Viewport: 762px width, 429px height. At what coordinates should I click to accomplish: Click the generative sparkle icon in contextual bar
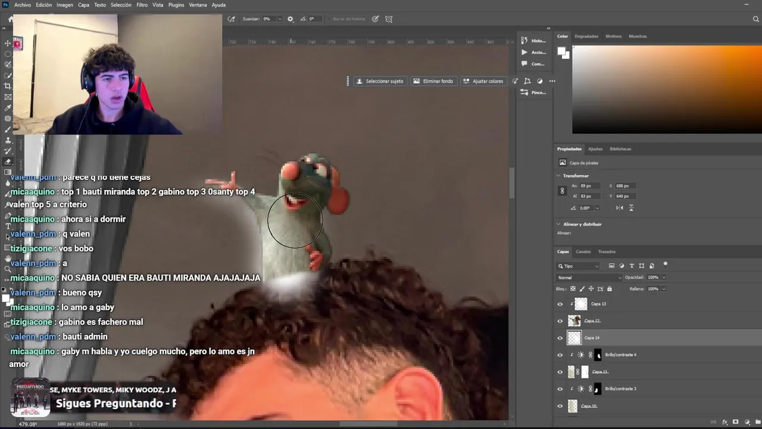click(x=515, y=81)
